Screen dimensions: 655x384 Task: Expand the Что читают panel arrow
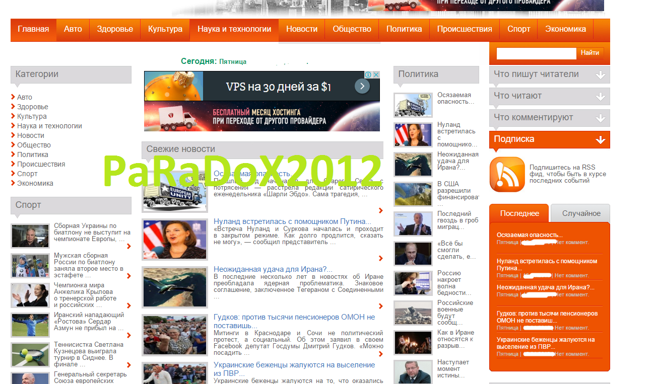tap(600, 97)
